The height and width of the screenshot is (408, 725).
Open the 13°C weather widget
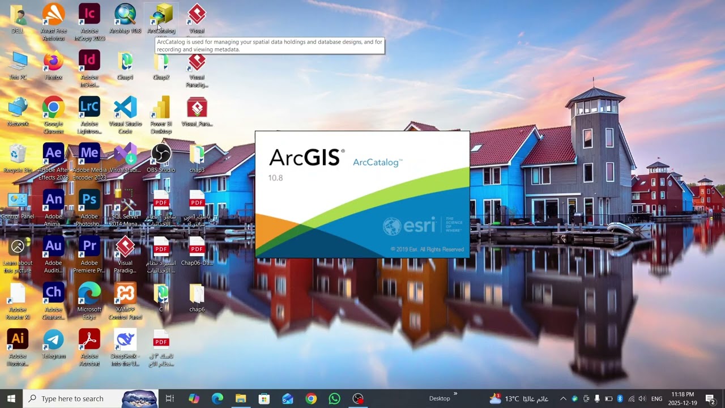click(x=519, y=398)
